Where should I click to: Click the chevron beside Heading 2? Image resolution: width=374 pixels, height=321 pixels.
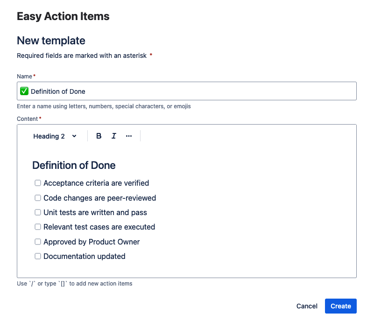coord(74,136)
